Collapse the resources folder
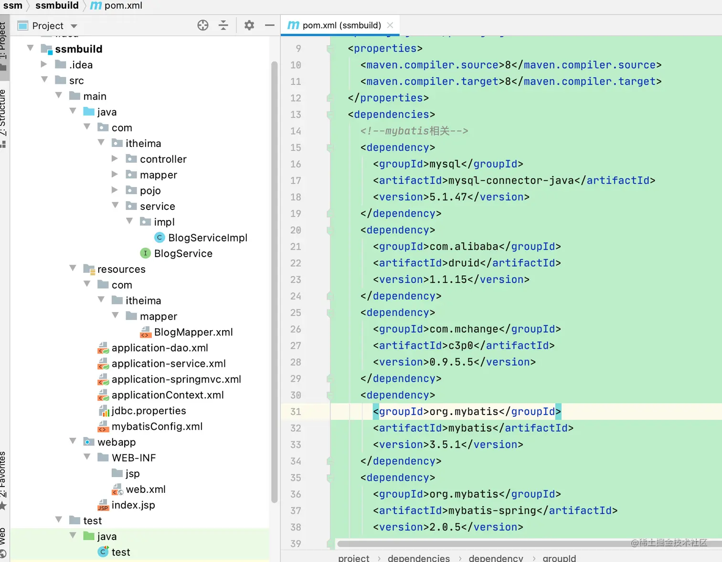Screen dimensions: 722x562 tap(73, 269)
